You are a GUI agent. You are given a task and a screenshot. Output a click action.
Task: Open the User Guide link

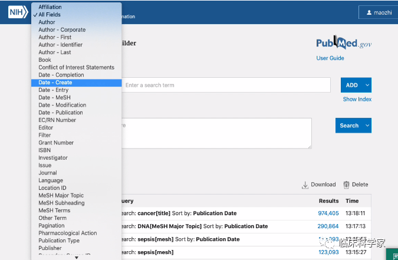pyautogui.click(x=330, y=58)
